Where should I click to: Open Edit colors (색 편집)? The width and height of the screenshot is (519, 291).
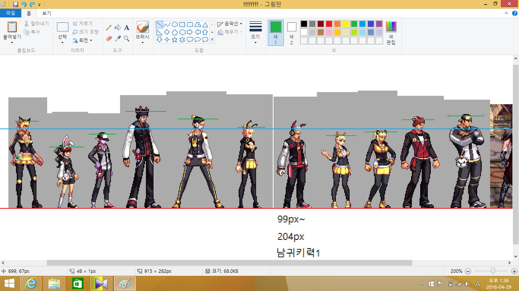click(391, 32)
